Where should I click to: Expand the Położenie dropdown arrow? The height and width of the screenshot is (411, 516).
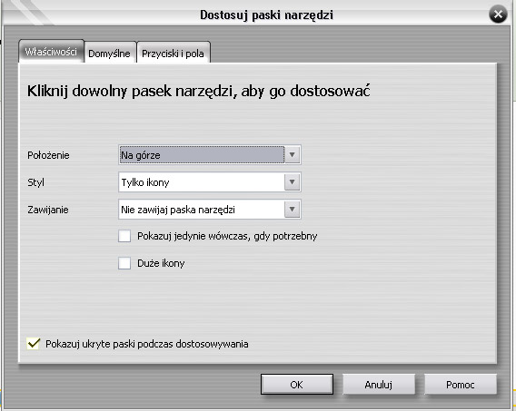[292, 155]
